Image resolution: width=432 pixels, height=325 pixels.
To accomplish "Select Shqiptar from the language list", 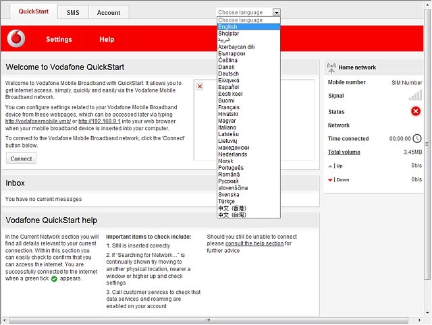I will click(248, 33).
